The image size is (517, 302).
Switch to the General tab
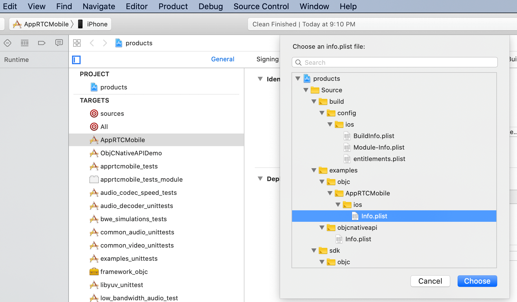coord(223,59)
